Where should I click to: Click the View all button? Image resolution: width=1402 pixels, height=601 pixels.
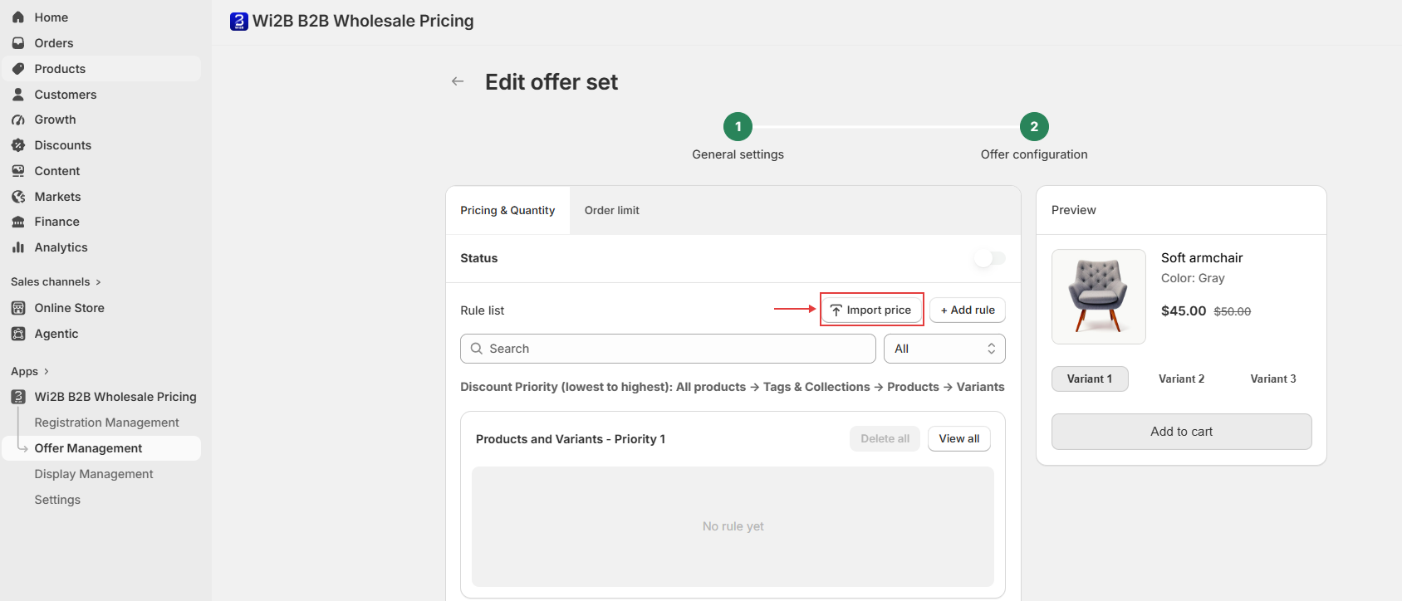click(959, 439)
